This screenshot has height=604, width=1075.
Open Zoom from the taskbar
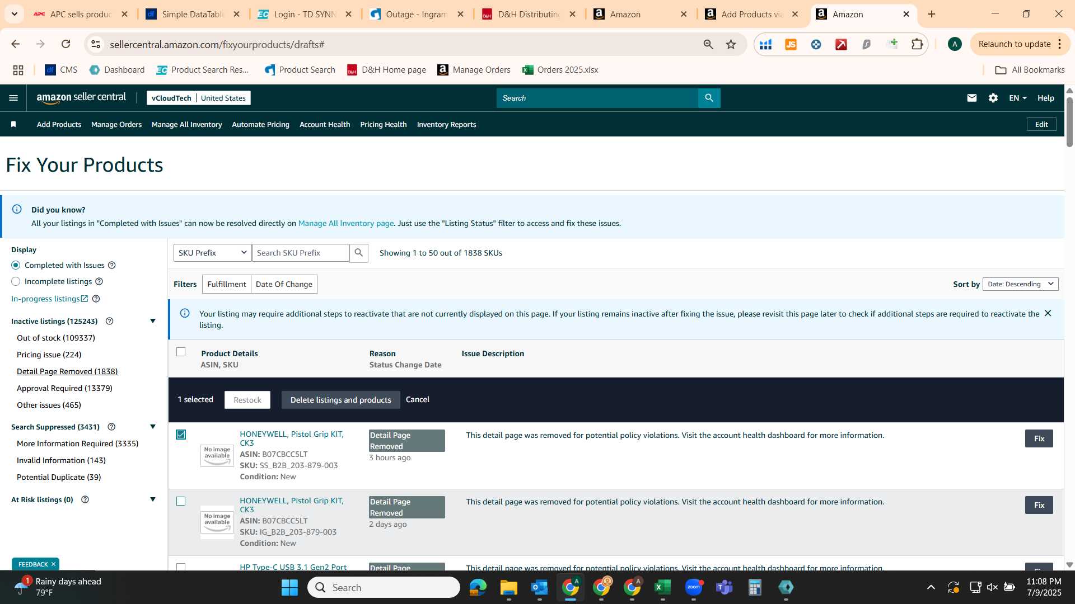tap(694, 587)
